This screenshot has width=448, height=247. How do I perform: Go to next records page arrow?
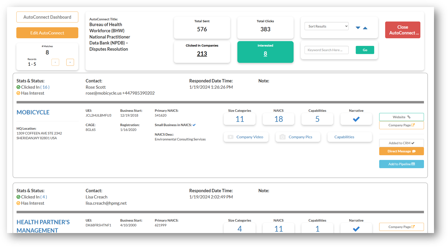[x=70, y=62]
